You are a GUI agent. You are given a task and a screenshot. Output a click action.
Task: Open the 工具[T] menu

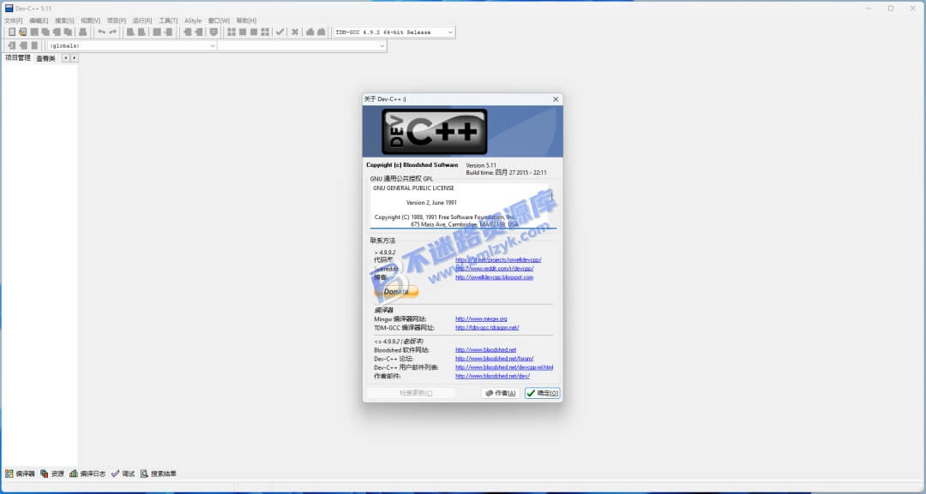coord(168,21)
